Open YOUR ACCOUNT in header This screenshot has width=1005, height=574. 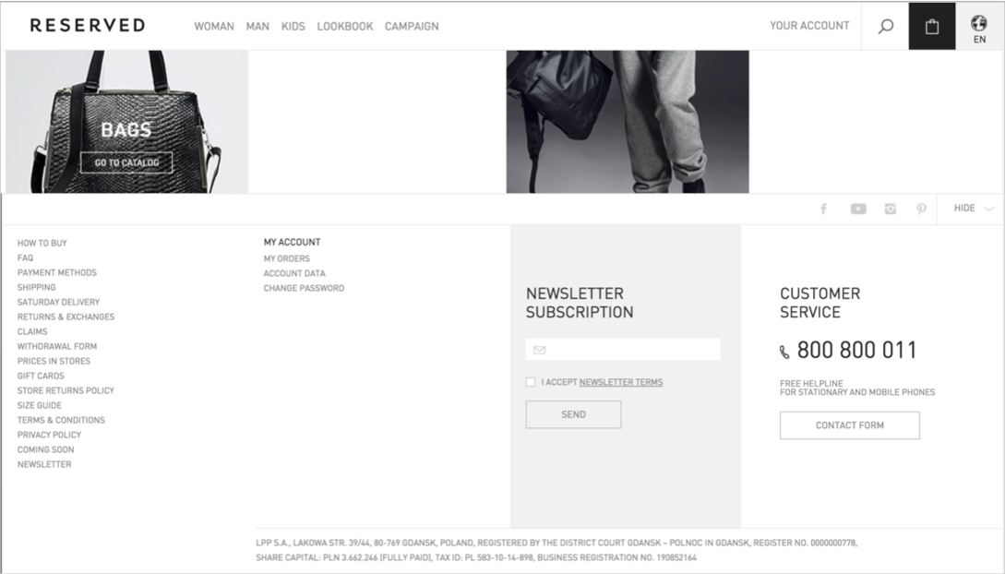(809, 26)
